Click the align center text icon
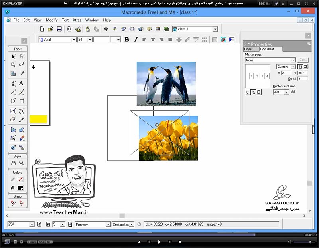Viewport: 319px width, 248px height. tap(153, 39)
